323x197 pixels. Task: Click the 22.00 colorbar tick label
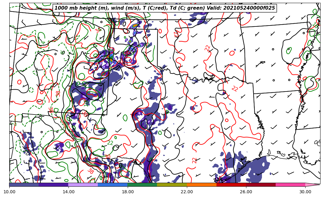[x=187, y=192]
